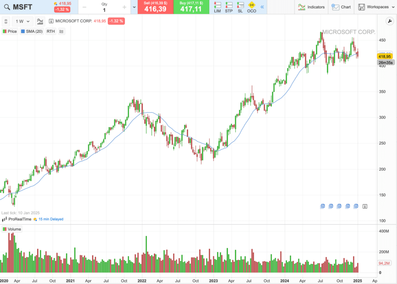The width and height of the screenshot is (397, 284).
Task: Click the 200M volume axis label
Action: [384, 252]
